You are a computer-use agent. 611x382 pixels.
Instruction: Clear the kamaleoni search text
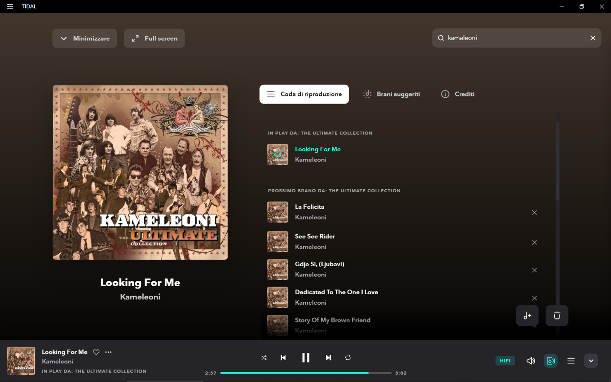coord(593,38)
